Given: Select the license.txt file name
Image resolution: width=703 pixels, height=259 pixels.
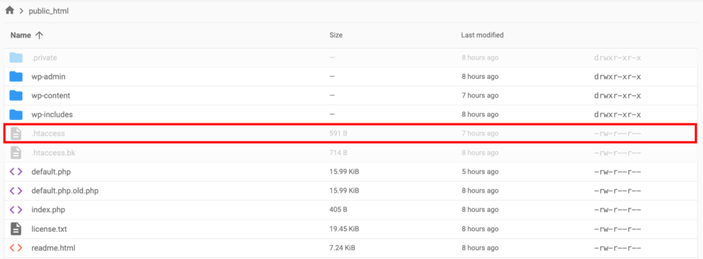Looking at the screenshot, I should (49, 229).
